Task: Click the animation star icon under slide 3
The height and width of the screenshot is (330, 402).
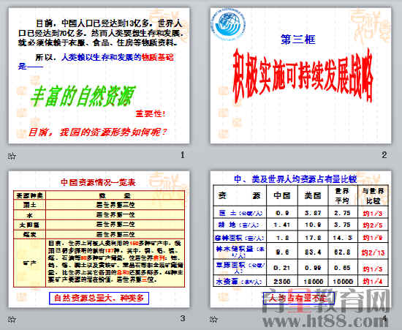Action: click(x=12, y=319)
